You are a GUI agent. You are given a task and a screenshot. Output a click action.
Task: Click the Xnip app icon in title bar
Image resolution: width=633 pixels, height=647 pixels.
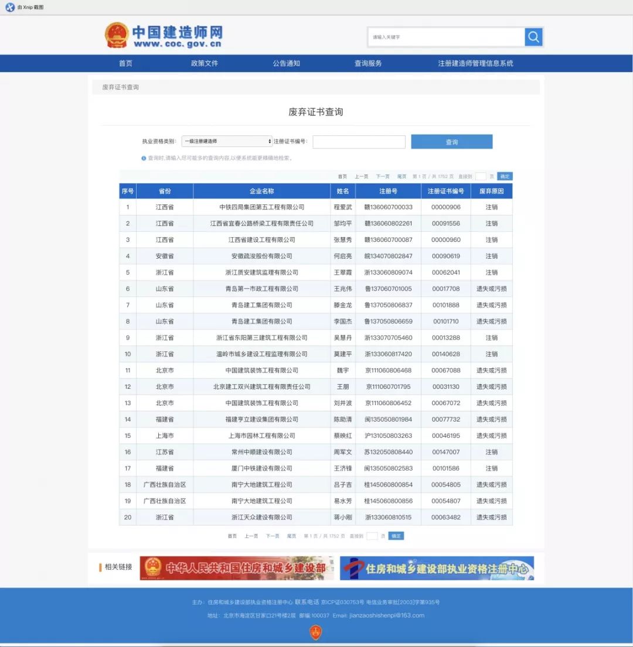coord(9,7)
